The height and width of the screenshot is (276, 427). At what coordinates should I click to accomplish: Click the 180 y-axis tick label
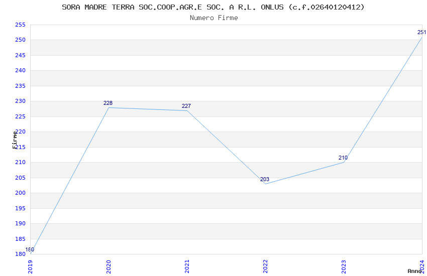pos(20,254)
